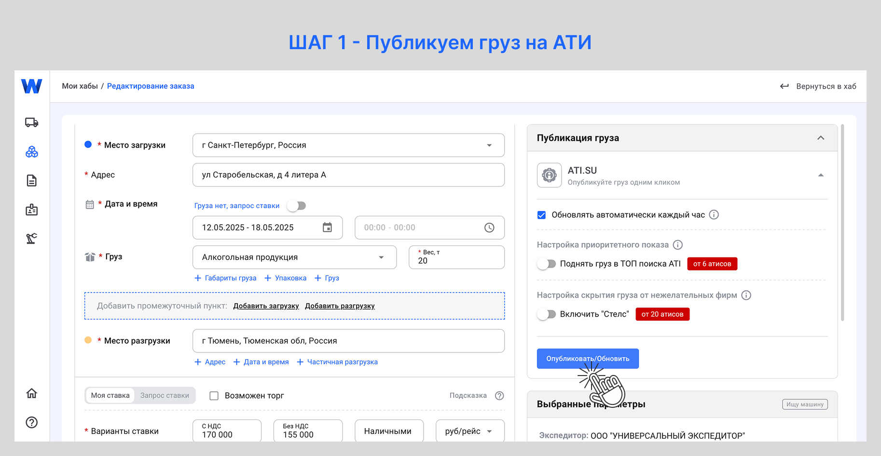Image resolution: width=881 pixels, height=456 pixels.
Task: Click the от 6 атисов red badge
Action: pyautogui.click(x=712, y=264)
